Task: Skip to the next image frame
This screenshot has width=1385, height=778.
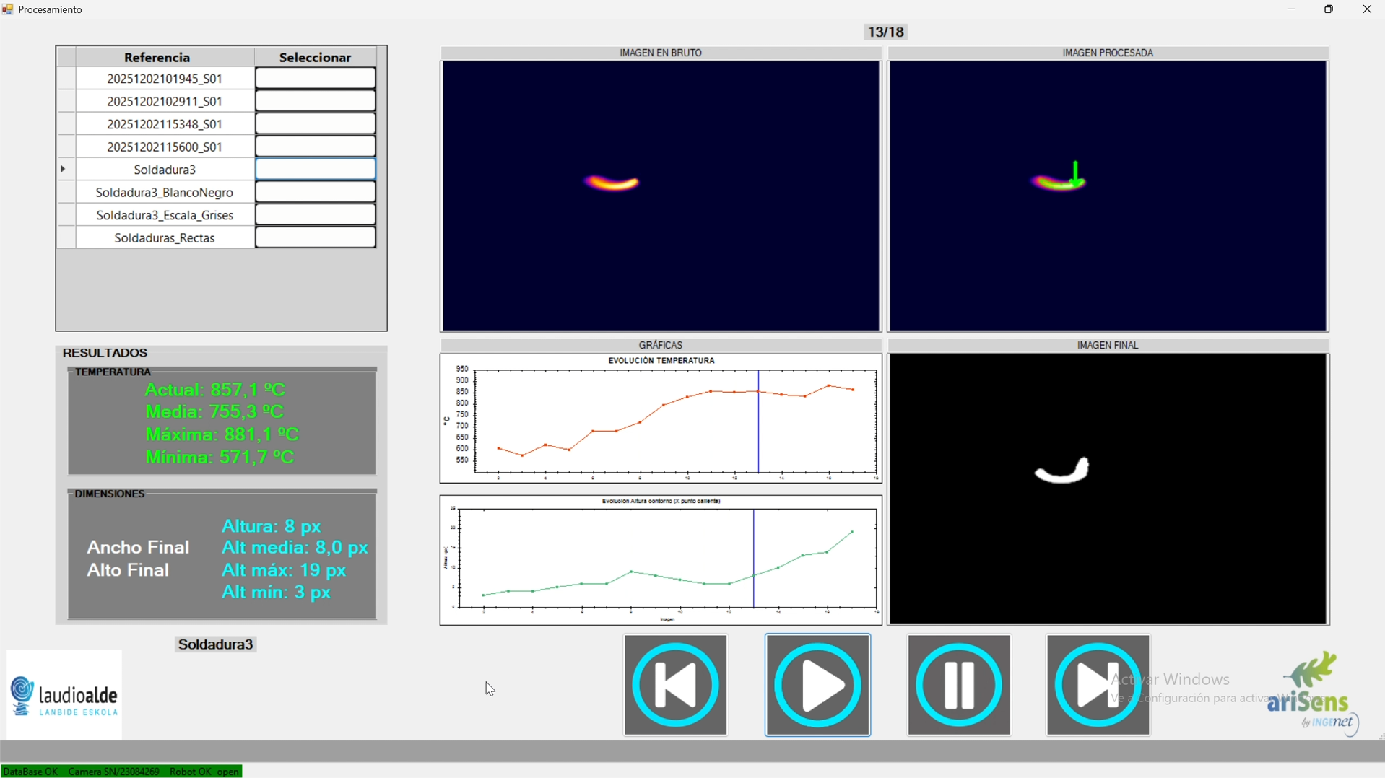Action: click(1098, 685)
